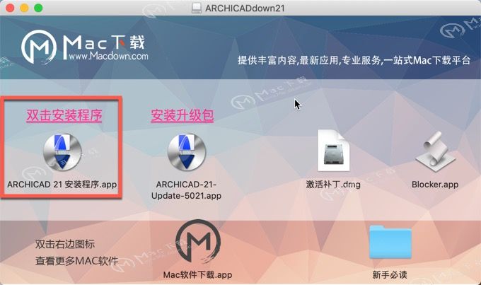Screen dimensions: 481x285
Task: Select the ARCHICAD 21 安装程序.app installer icon
Action: [x=62, y=152]
